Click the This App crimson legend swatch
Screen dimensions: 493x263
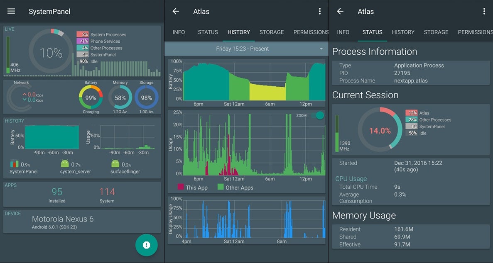pos(181,187)
